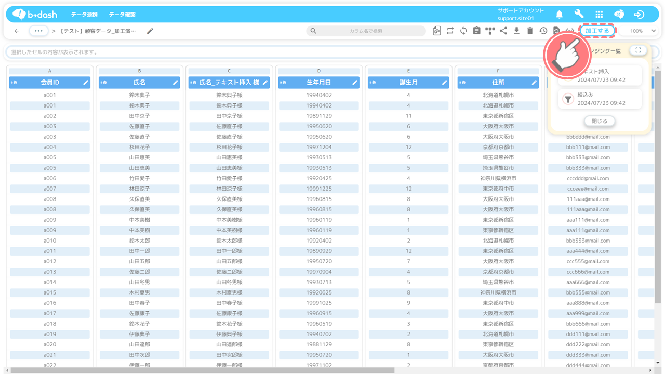
Task: Click cell bbbddd@mail.com
Action: tap(588, 137)
